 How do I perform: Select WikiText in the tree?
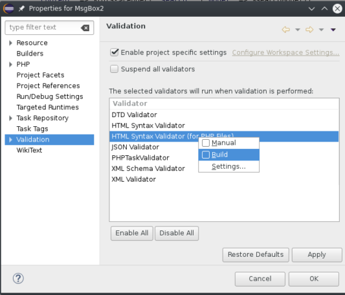pyautogui.click(x=29, y=151)
